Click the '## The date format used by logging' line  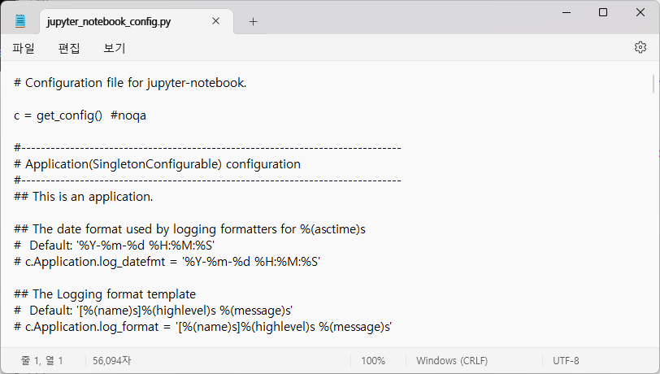pos(189,229)
